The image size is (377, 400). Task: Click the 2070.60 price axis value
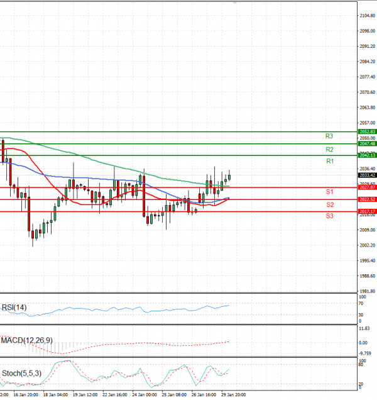[x=368, y=92]
